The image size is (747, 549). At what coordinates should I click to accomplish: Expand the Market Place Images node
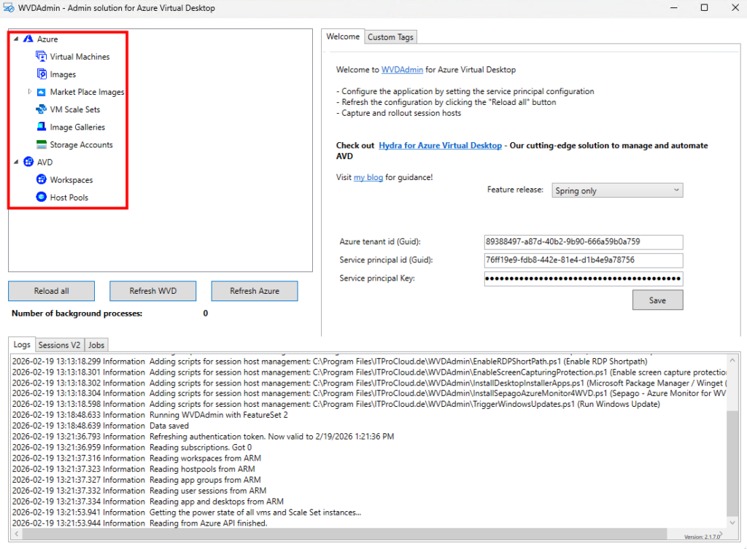click(x=29, y=92)
